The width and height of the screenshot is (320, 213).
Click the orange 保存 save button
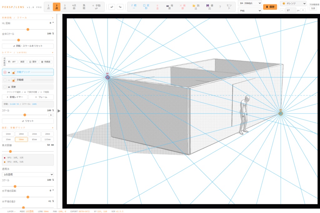[x=270, y=7]
